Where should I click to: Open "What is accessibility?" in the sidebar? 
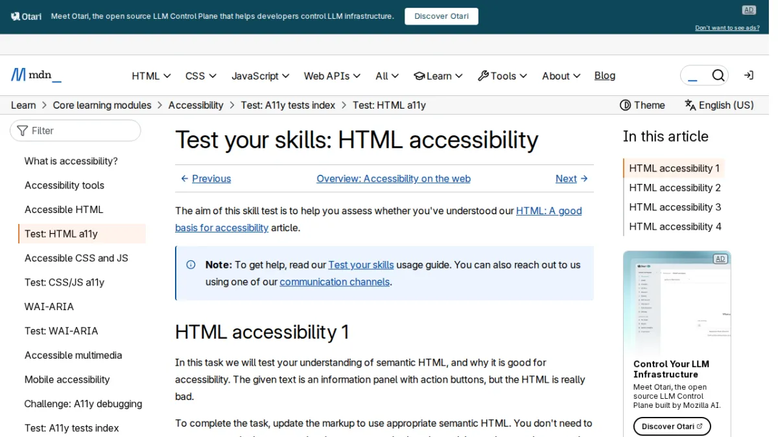coord(71,161)
